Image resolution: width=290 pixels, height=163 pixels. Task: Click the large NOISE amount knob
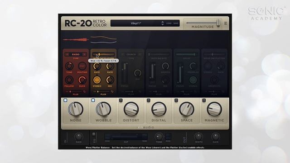coord(76,109)
